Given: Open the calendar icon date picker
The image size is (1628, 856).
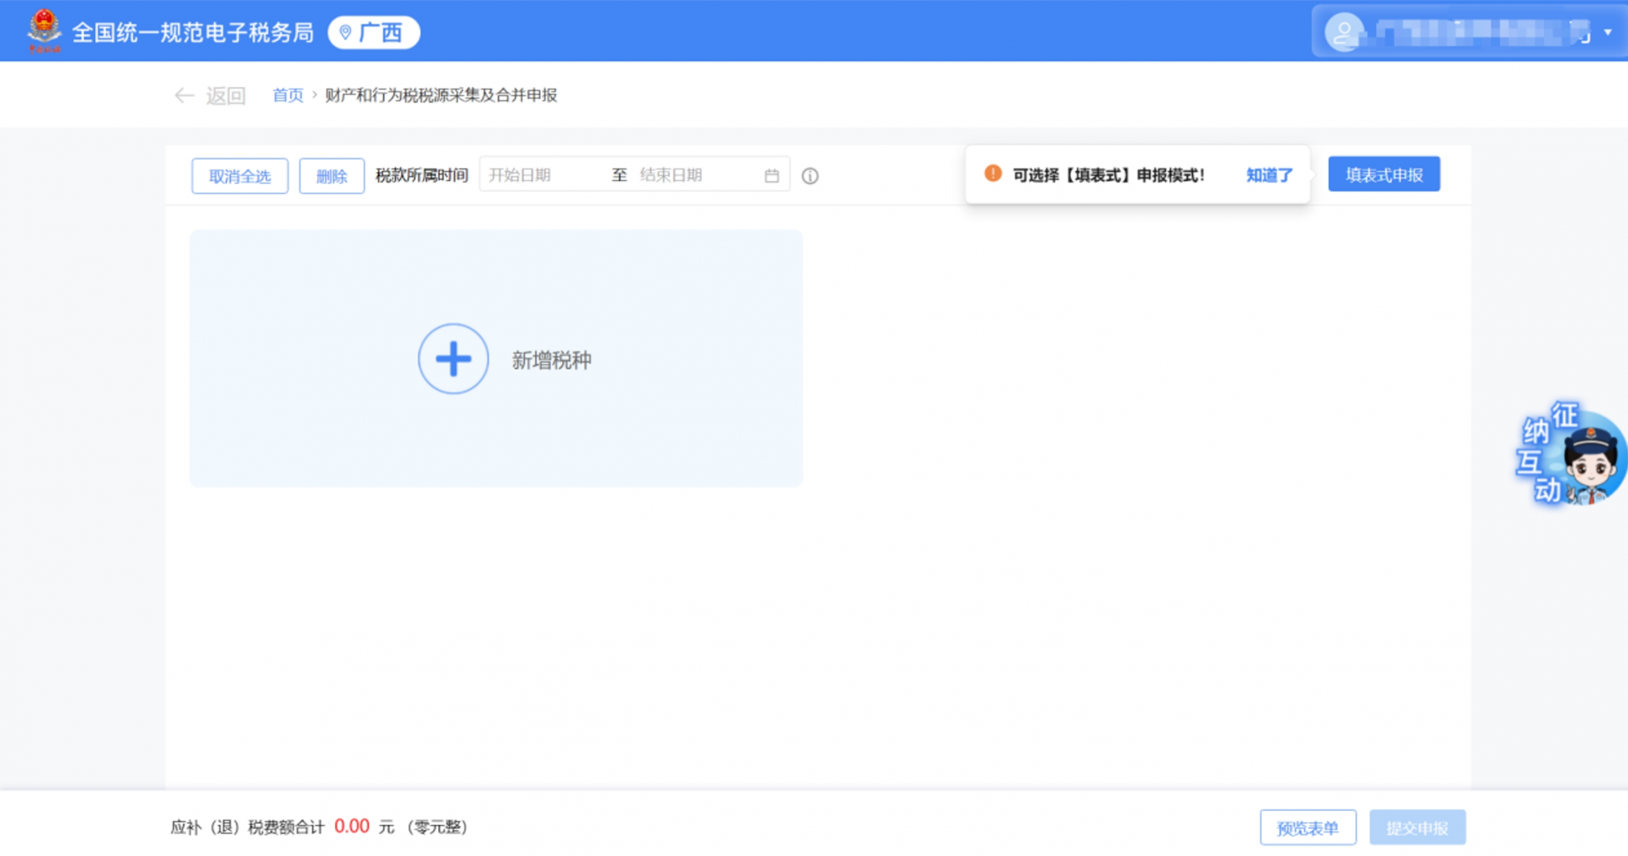Looking at the screenshot, I should click(x=772, y=175).
